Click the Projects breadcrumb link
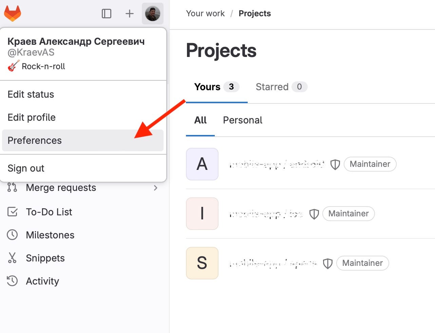Screen dimensions: 435x333 pyautogui.click(x=255, y=13)
